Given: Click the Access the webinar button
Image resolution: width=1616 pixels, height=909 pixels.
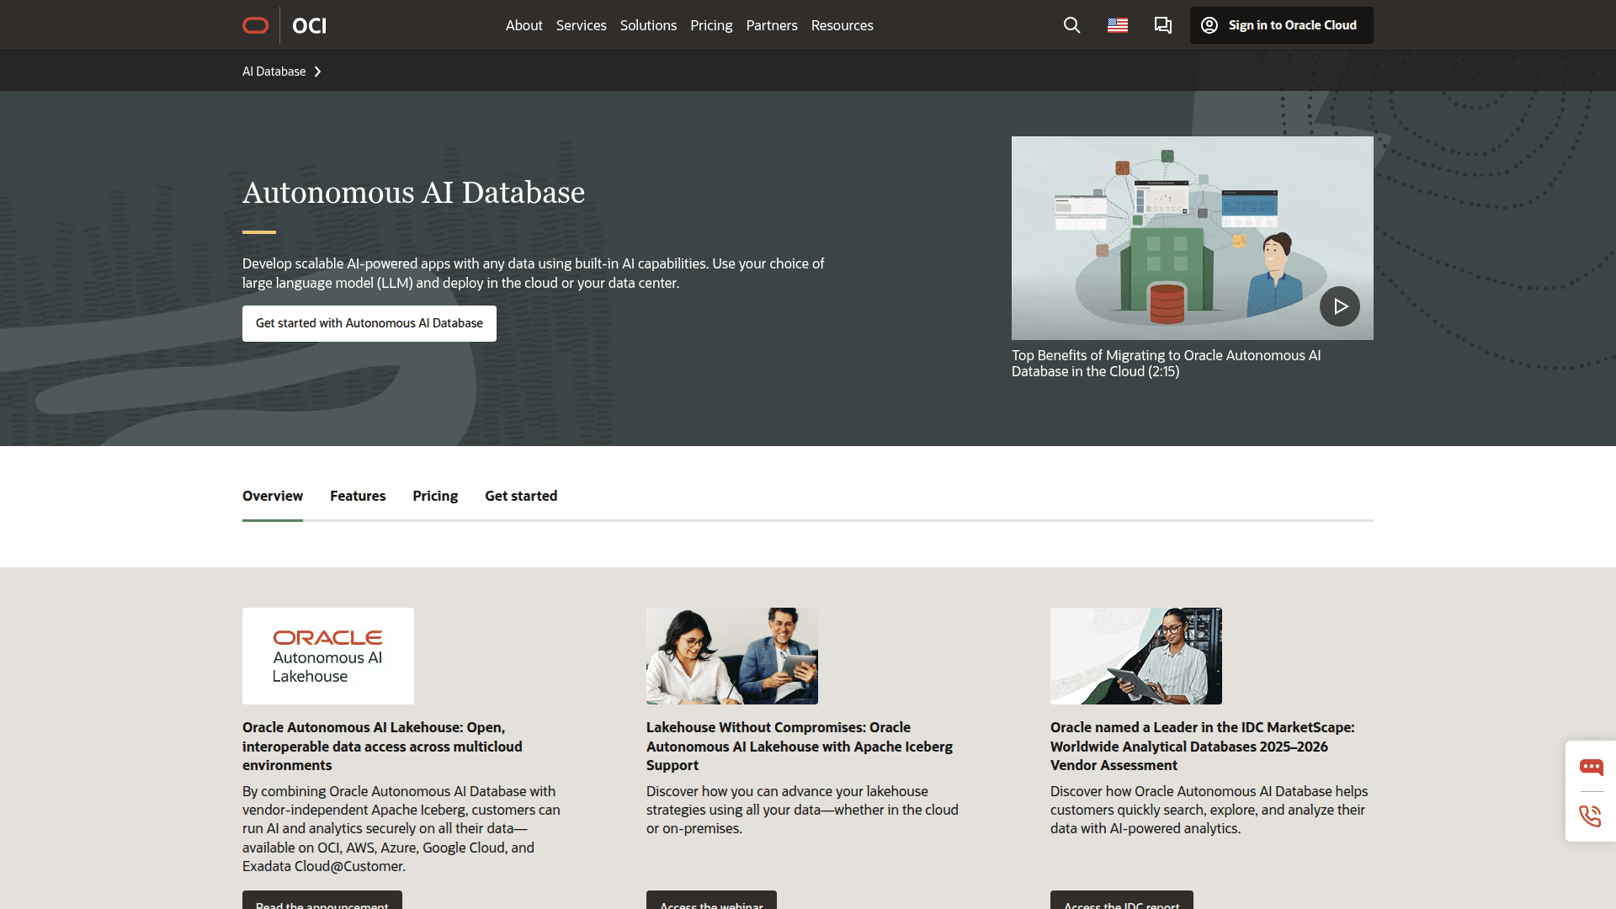Looking at the screenshot, I should (x=710, y=903).
